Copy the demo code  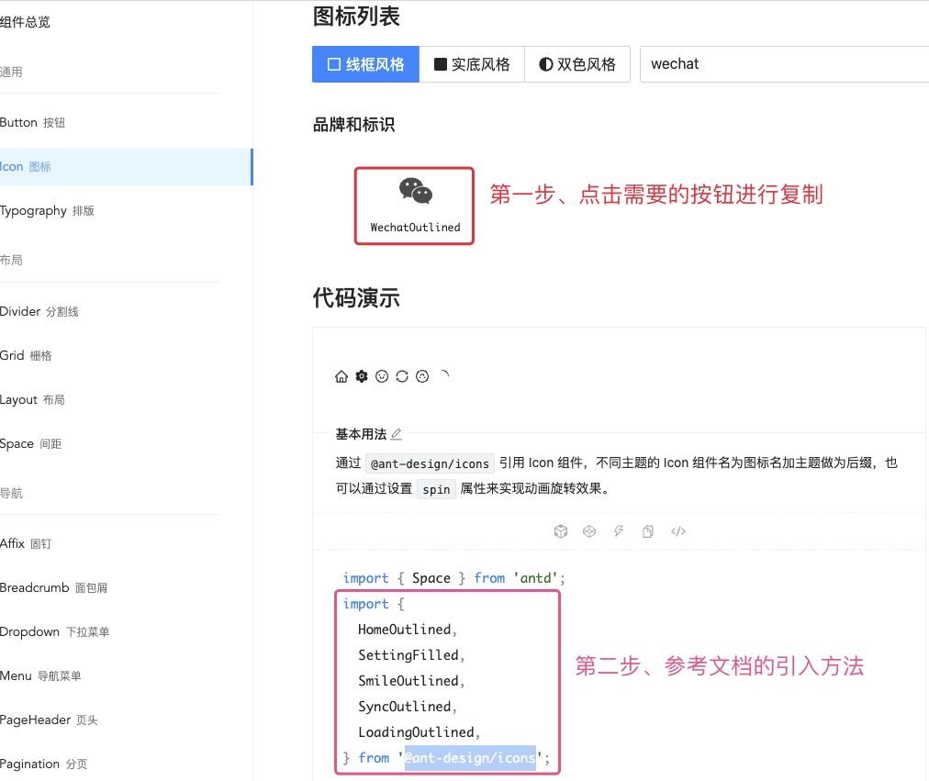pos(648,531)
